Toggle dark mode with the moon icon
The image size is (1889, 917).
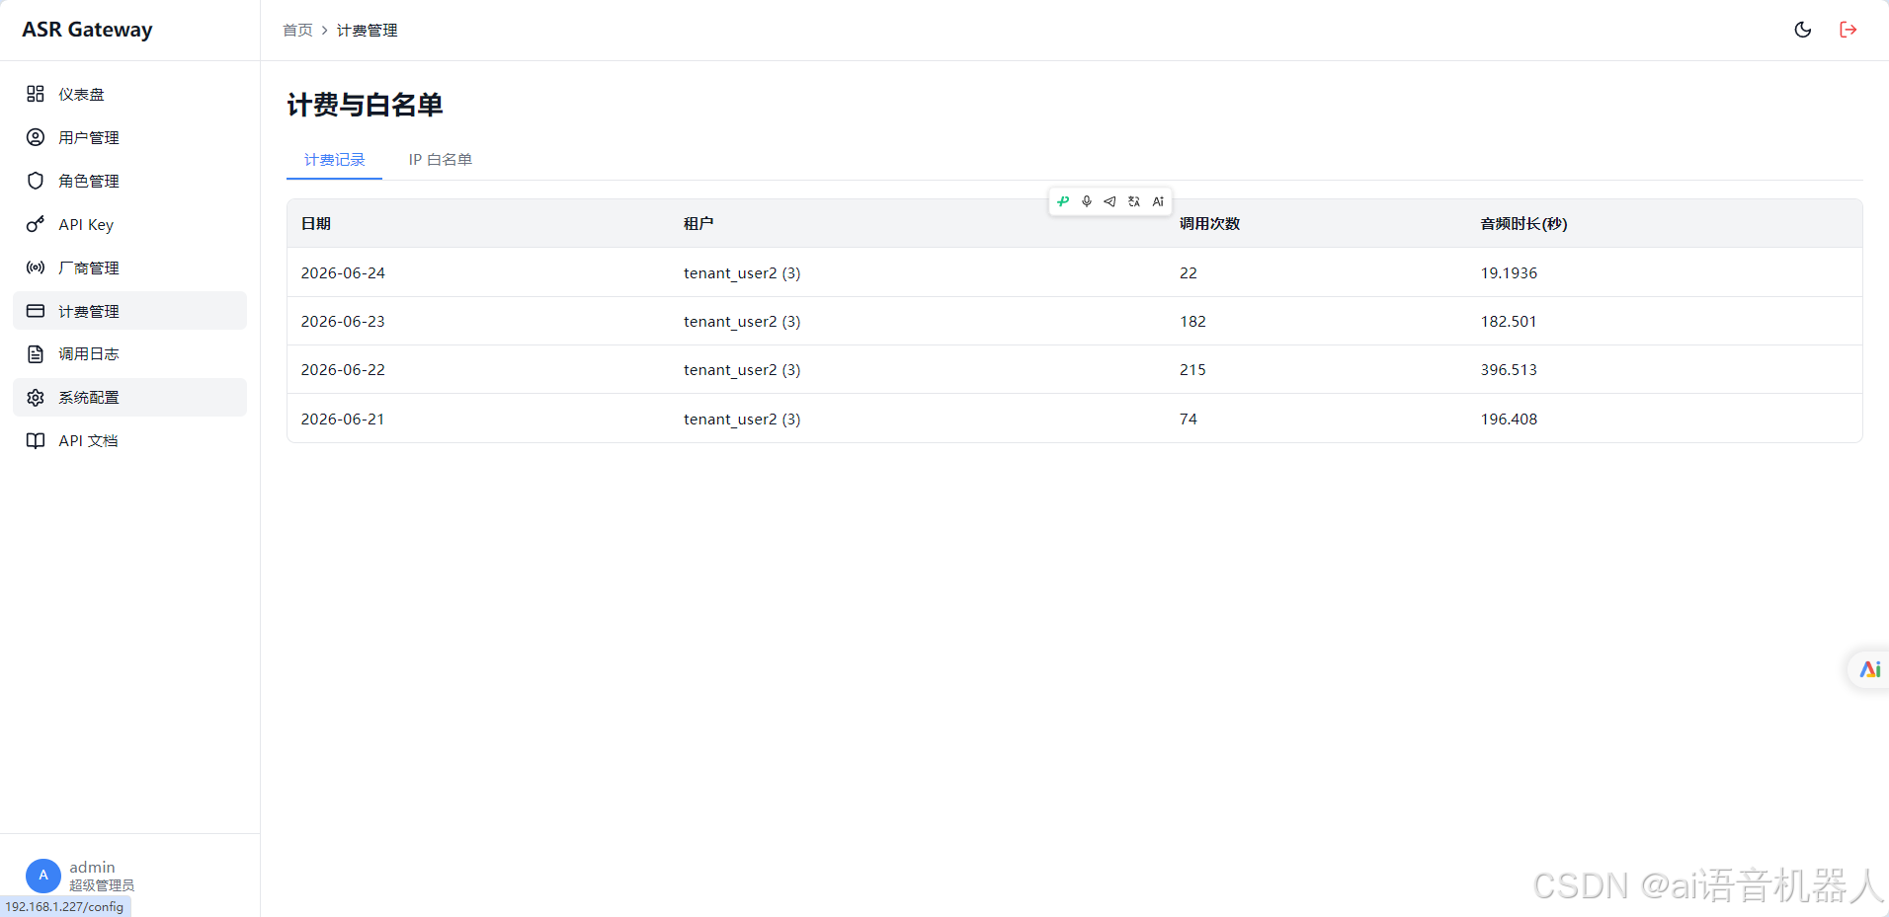(x=1803, y=30)
